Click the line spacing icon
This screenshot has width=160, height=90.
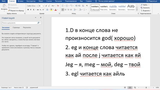[x=75, y=10]
